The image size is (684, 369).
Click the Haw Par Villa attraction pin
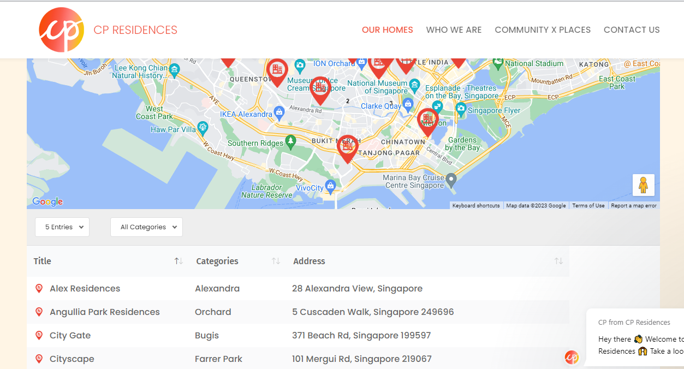(203, 129)
